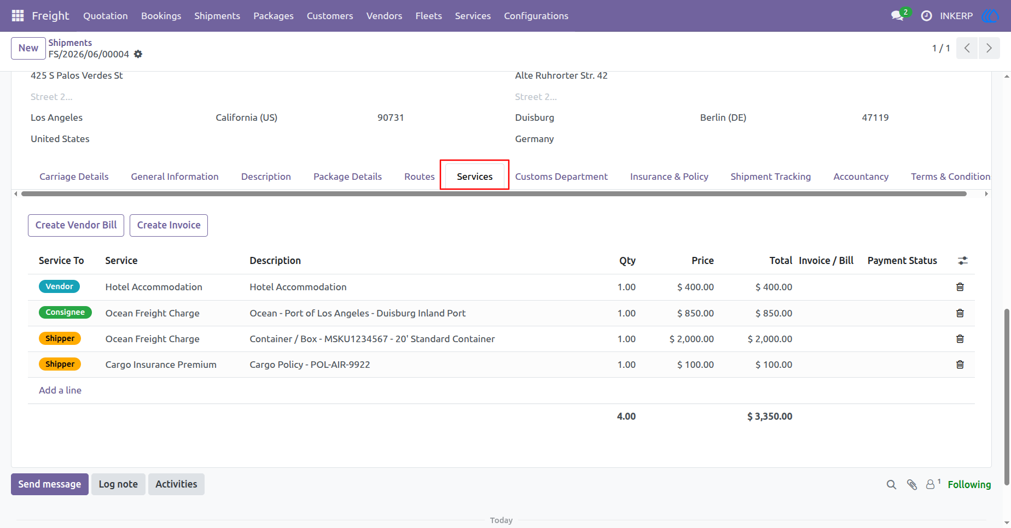Open the optional columns adjust settings
Viewport: 1011px width, 528px height.
click(963, 261)
